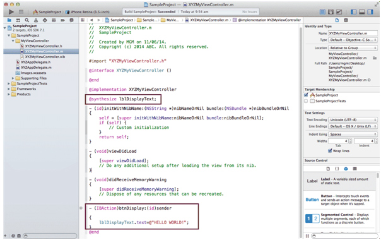The image size is (381, 240).
Task: Click object library search field
Action: pyautogui.click(x=345, y=236)
